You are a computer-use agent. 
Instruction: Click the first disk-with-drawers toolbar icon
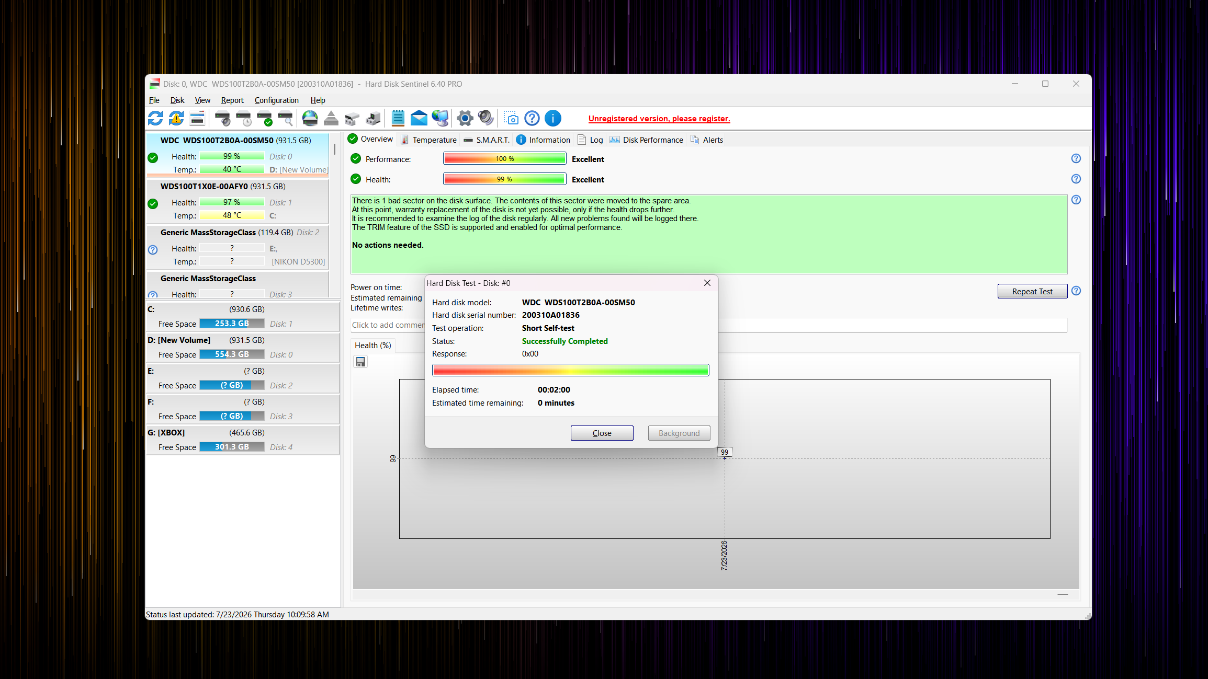(352, 119)
